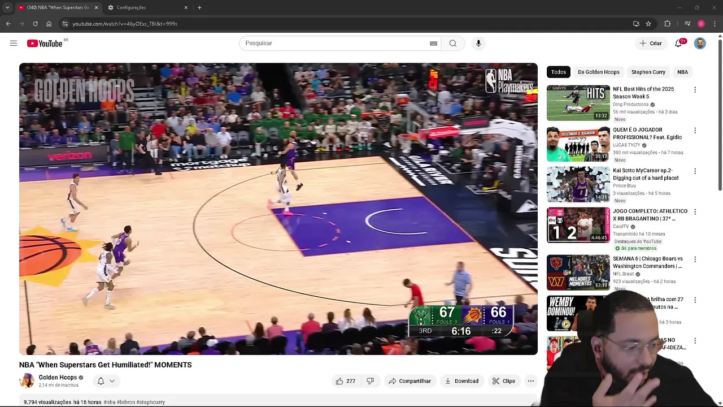723x407 pixels.
Task: Open Golden Hoops channel avatar
Action: click(27, 381)
